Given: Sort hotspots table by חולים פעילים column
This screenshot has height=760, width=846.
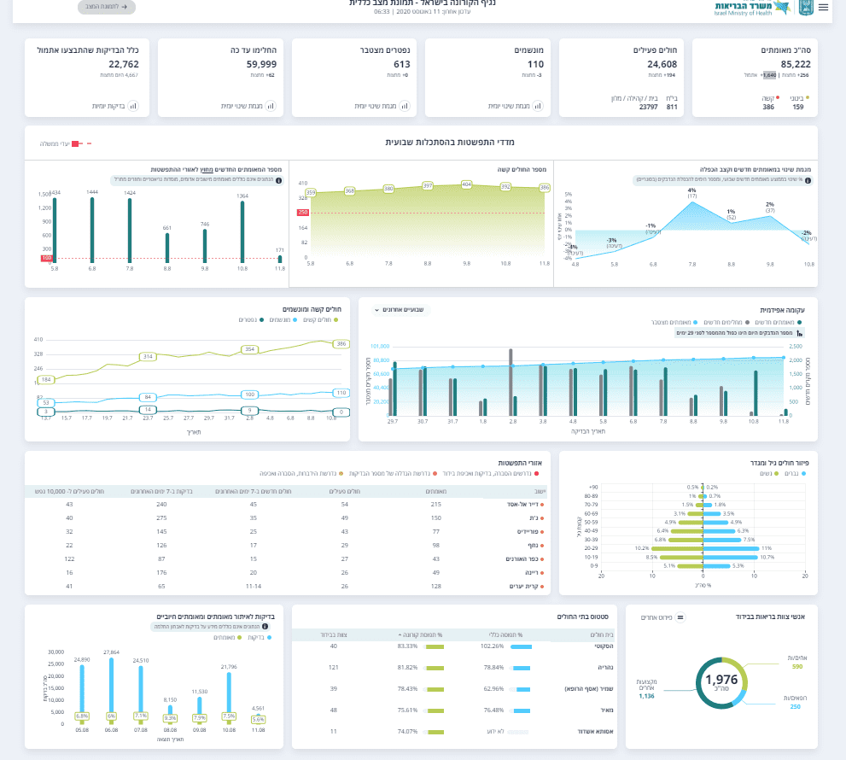Looking at the screenshot, I should pos(345,492).
